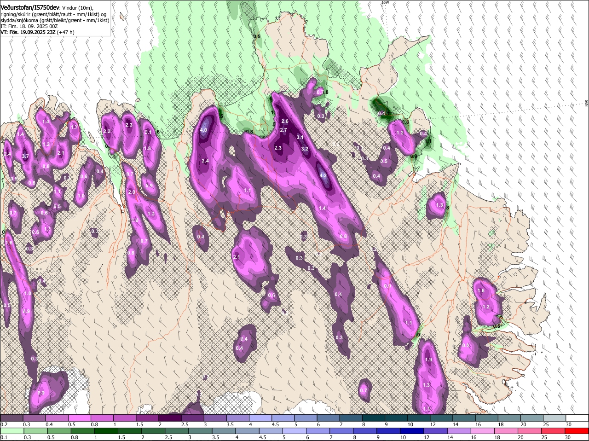Select the white swatch after 30 in the upper legend

577,418
